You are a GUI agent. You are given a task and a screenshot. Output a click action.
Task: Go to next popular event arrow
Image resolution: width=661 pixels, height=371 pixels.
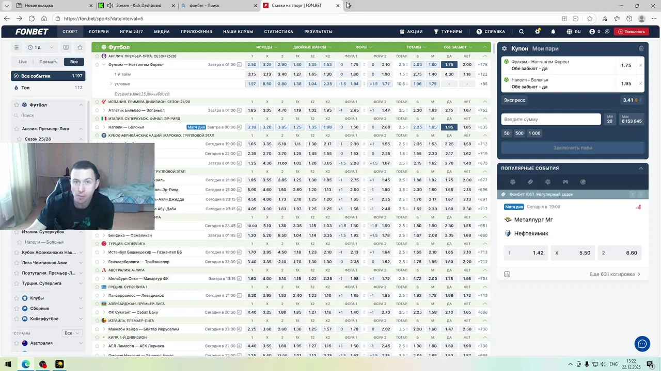pos(641,194)
